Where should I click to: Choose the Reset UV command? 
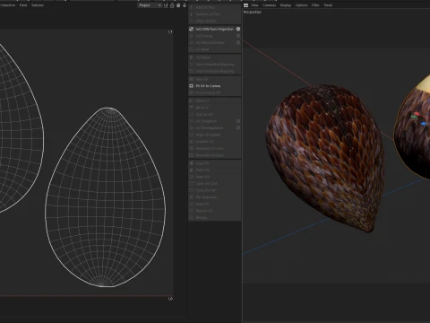click(214, 177)
